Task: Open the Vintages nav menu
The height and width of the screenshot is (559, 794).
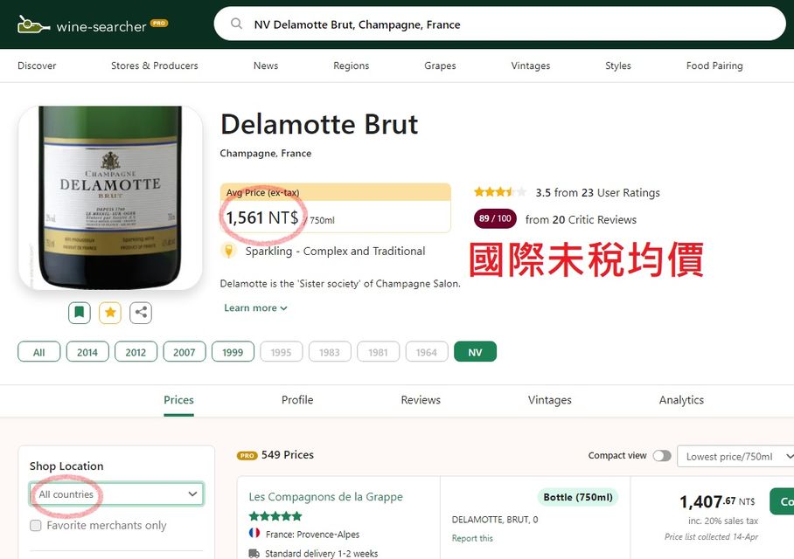Action: coord(530,66)
